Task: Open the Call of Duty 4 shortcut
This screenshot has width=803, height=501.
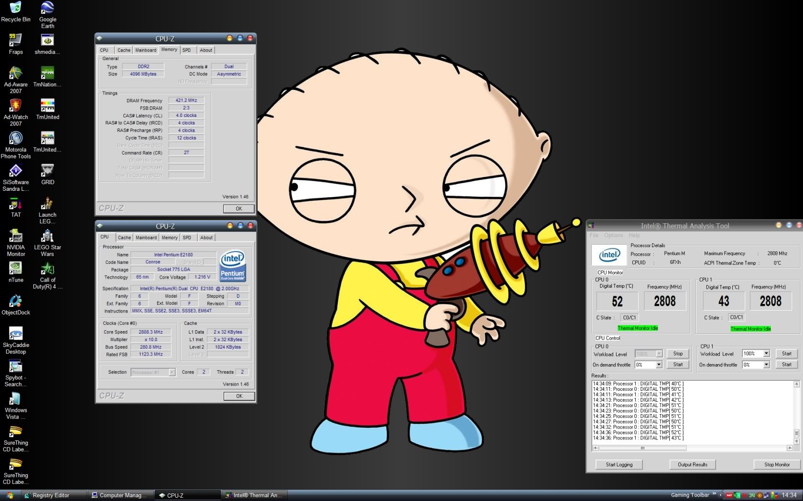Action: coord(47,269)
